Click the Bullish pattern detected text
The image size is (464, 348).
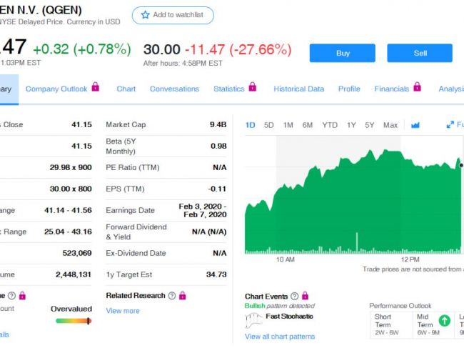click(x=280, y=306)
